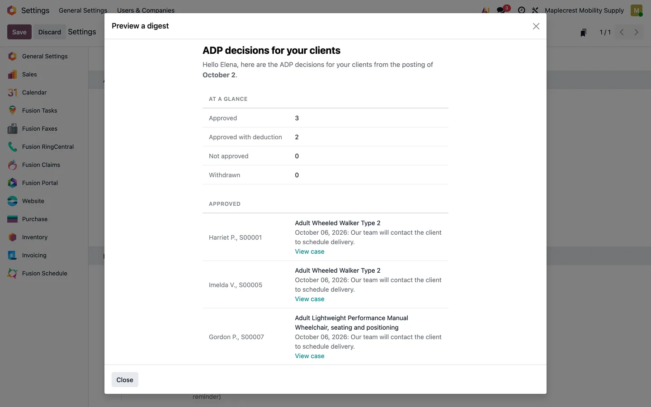The height and width of the screenshot is (407, 651).
Task: Click the 'Approved with deduction' row label
Action: click(245, 137)
